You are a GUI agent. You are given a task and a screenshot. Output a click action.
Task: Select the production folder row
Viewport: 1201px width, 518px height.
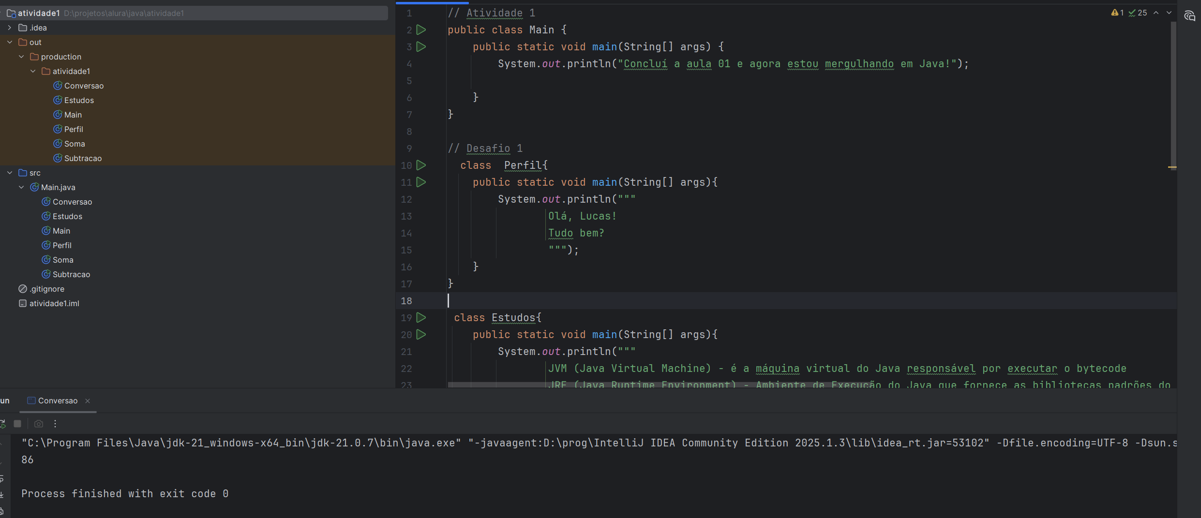(x=197, y=57)
